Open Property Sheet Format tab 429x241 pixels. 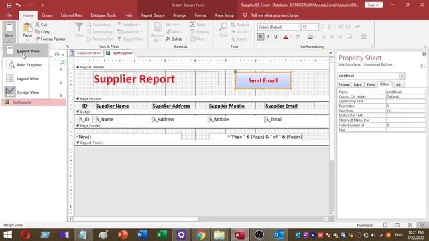click(344, 85)
